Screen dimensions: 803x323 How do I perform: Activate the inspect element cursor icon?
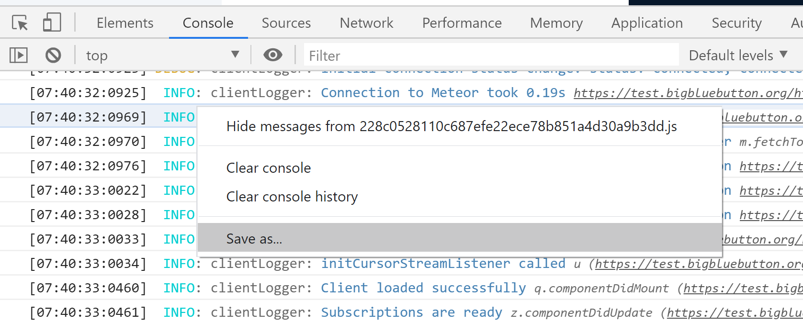20,22
